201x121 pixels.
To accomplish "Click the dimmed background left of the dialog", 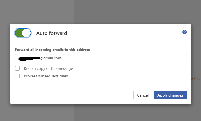I will [5, 64].
